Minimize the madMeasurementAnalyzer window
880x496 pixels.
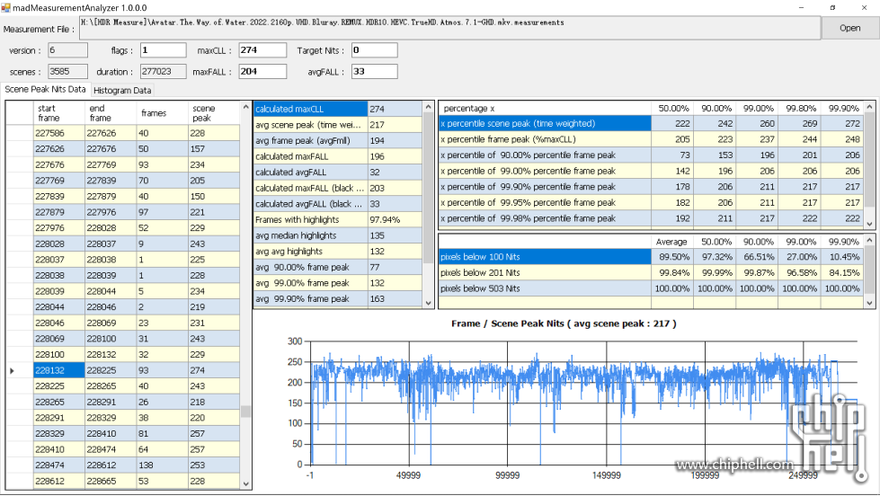tap(800, 6)
